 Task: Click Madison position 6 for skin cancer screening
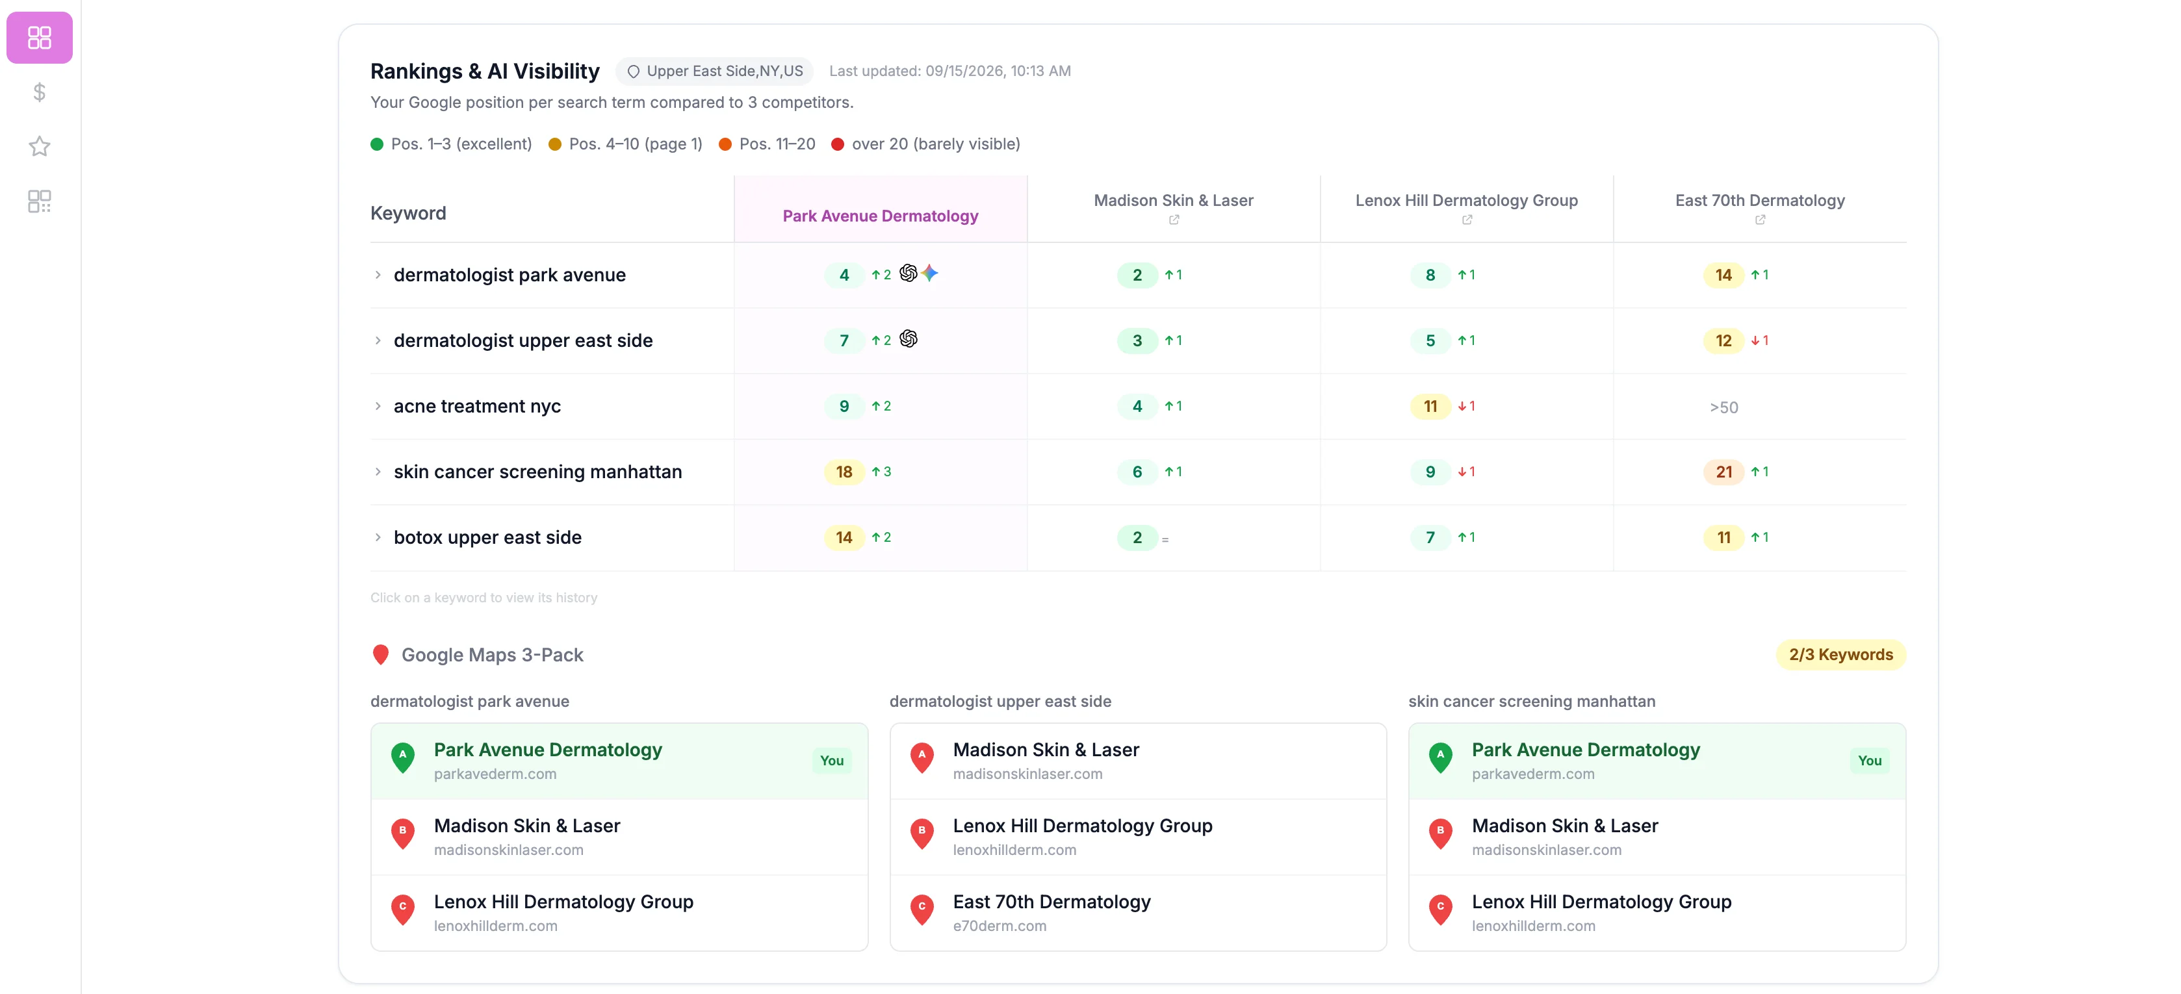click(x=1137, y=472)
